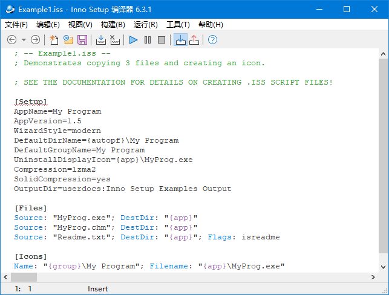
Task: Open the Help question mark icon
Action: [x=212, y=40]
